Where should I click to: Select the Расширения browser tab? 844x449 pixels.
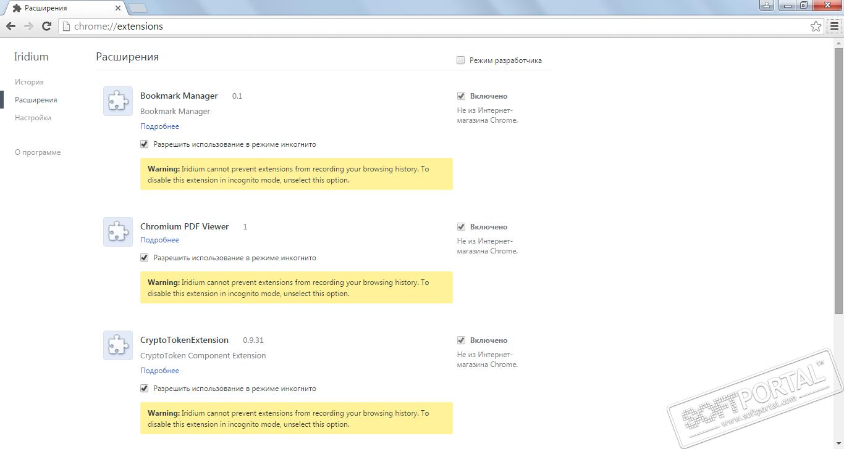coord(65,8)
